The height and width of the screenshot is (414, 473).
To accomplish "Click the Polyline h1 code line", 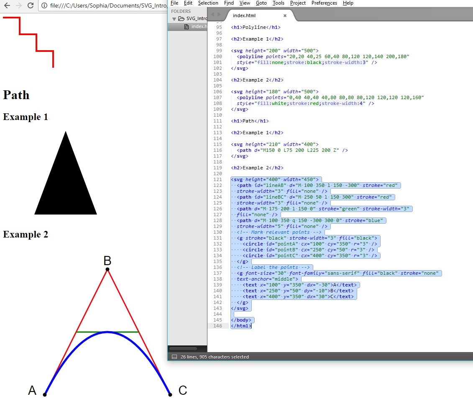I will (256, 27).
